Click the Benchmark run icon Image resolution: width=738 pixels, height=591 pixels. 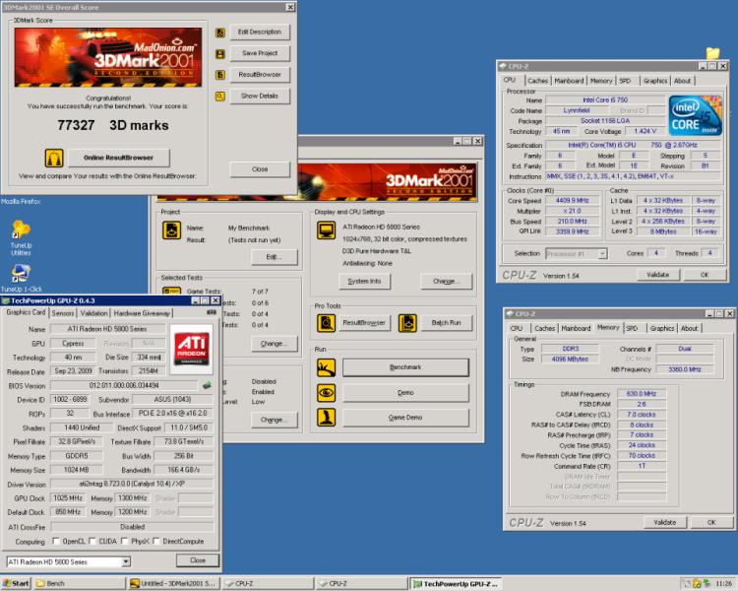coord(326,367)
